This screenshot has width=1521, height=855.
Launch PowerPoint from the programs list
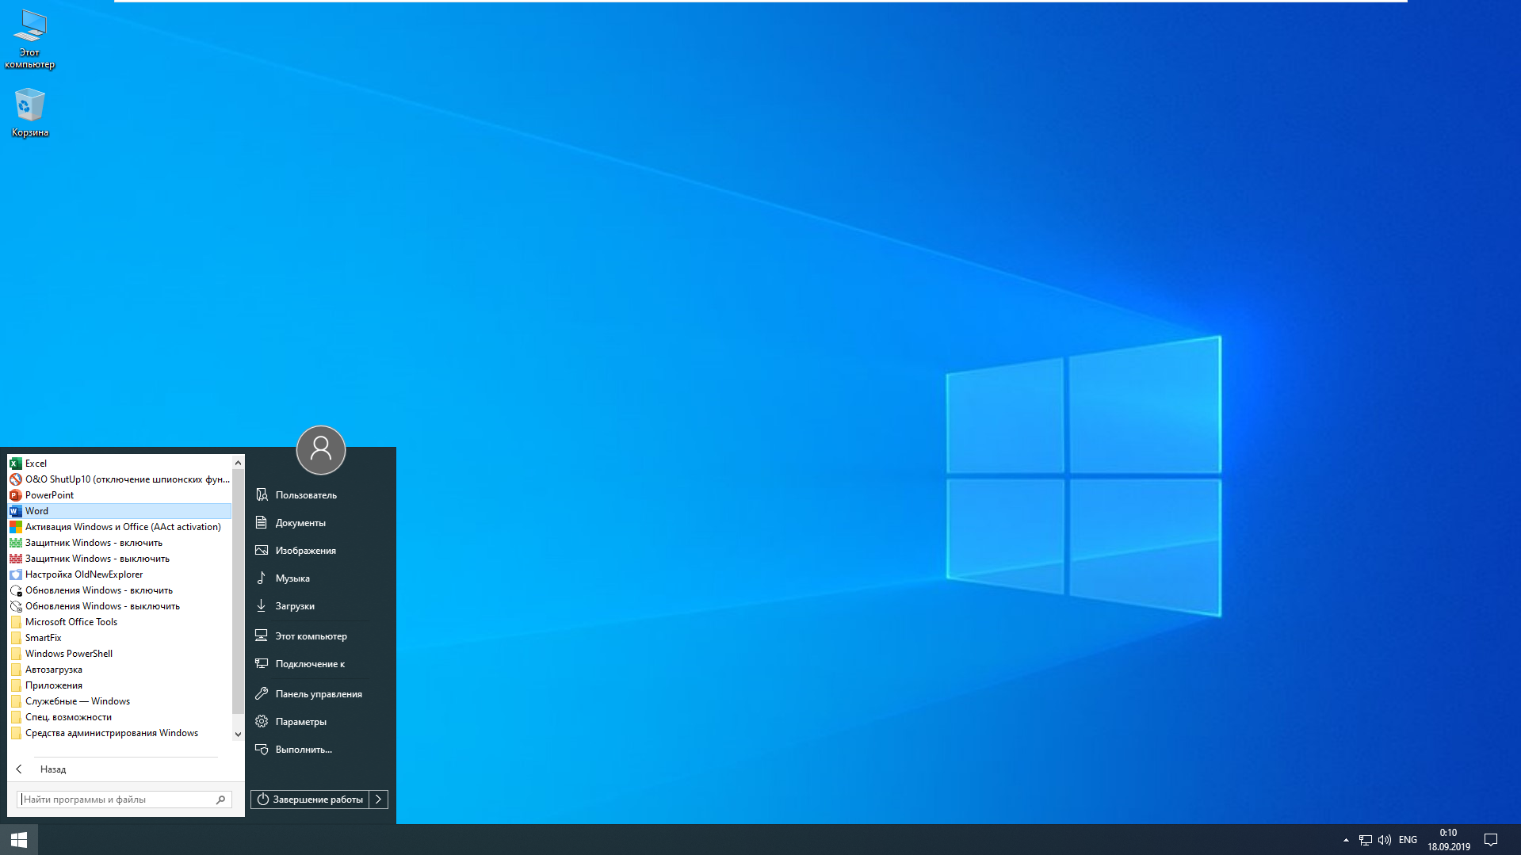pyautogui.click(x=49, y=495)
